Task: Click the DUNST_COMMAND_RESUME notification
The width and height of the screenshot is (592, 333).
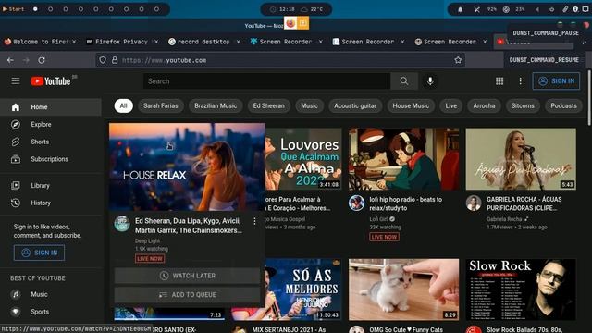Action: [544, 60]
